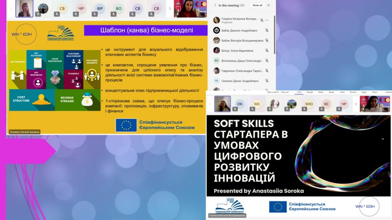Toggle mic icon for Галенко Денис Андрійович
This screenshot has width=392, height=220.
click(x=267, y=81)
